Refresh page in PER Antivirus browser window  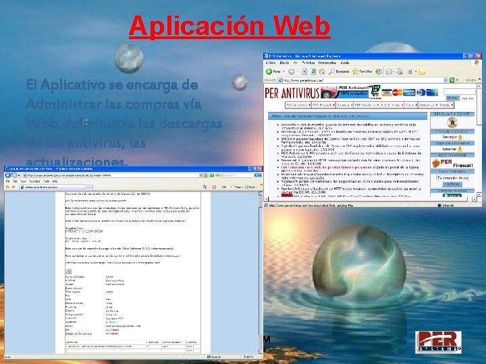pyautogui.click(x=313, y=71)
